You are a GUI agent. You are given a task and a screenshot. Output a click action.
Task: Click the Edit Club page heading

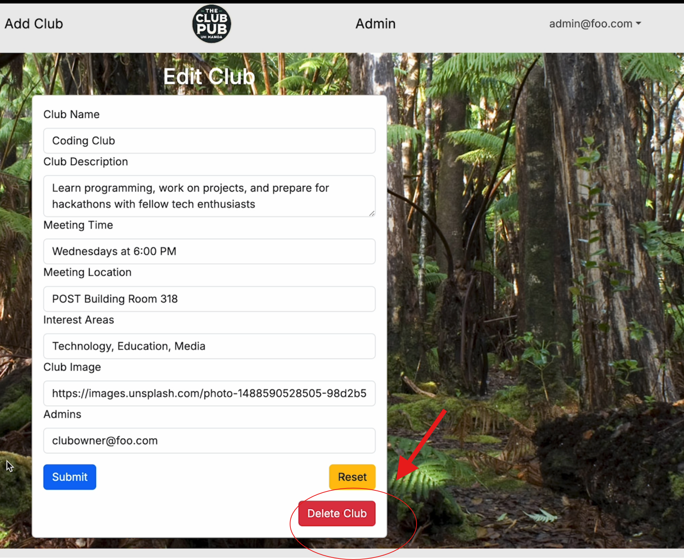click(x=209, y=77)
